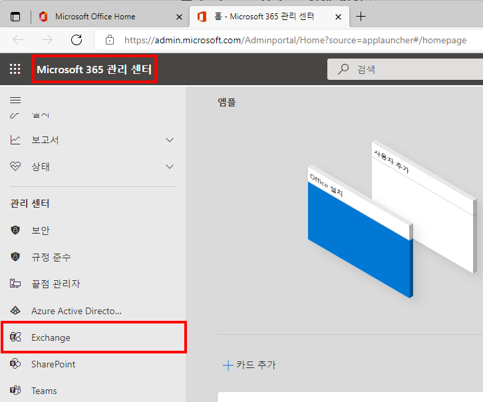Switch to Microsoft Office Home tab
483x402 pixels.
[109, 17]
